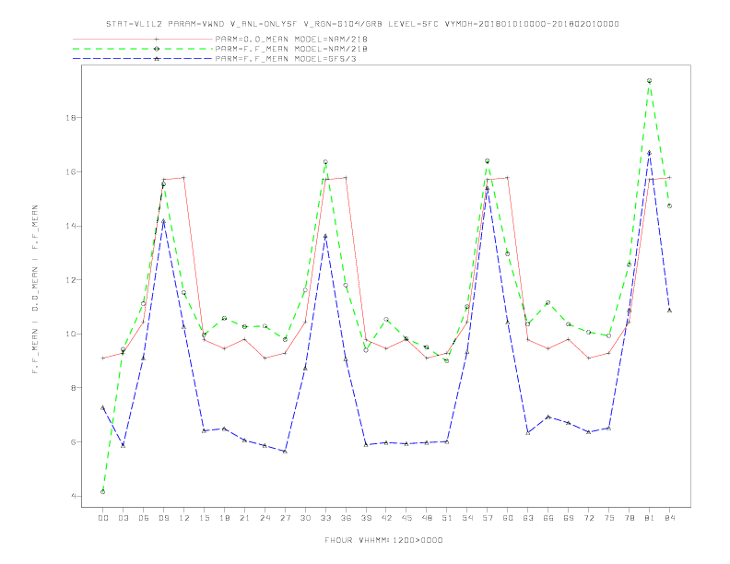Image resolution: width=730 pixels, height=564 pixels.
Task: Click x-axis tick label 75
Action: click(x=609, y=518)
